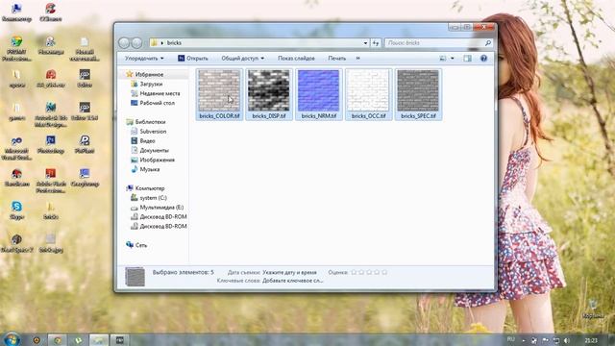
Task: Open the address bar history dropdown
Action: point(365,42)
